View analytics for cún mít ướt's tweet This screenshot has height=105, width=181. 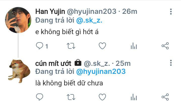click(x=134, y=97)
